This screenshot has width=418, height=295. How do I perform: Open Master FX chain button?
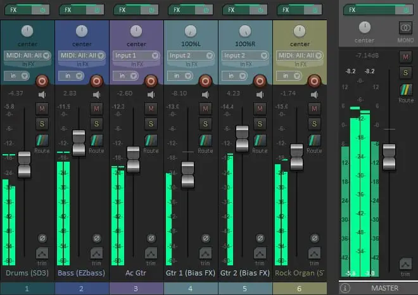point(369,10)
